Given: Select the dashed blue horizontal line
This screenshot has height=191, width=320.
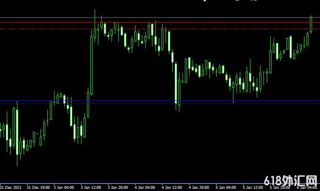Looking at the screenshot, I should coord(160,103).
